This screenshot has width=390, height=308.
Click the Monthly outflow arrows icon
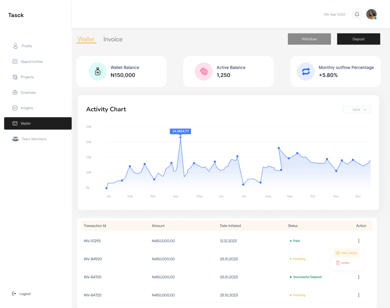[x=306, y=72]
